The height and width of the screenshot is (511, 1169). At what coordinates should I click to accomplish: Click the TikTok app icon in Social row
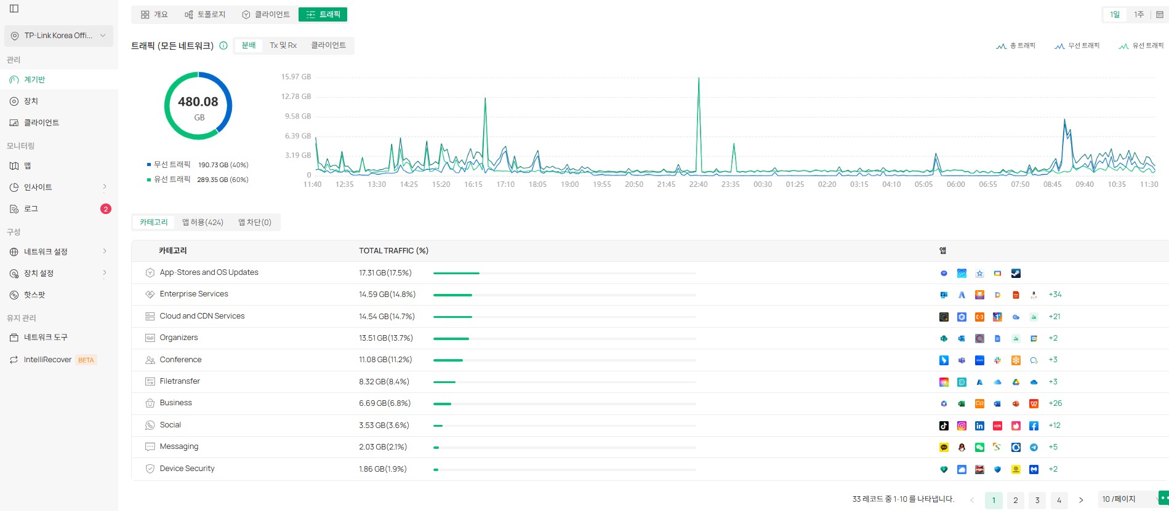pyautogui.click(x=944, y=426)
